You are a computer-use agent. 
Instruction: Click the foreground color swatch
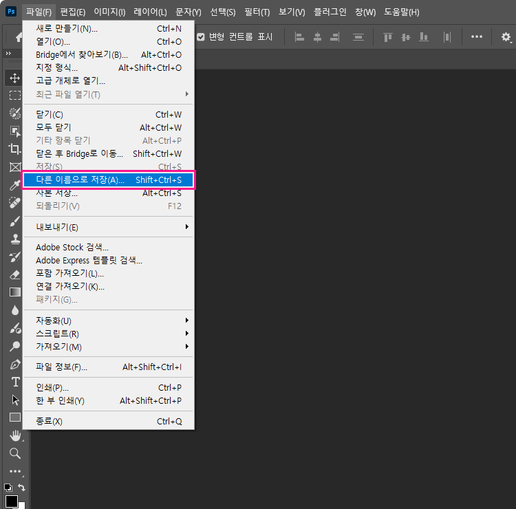point(10,501)
